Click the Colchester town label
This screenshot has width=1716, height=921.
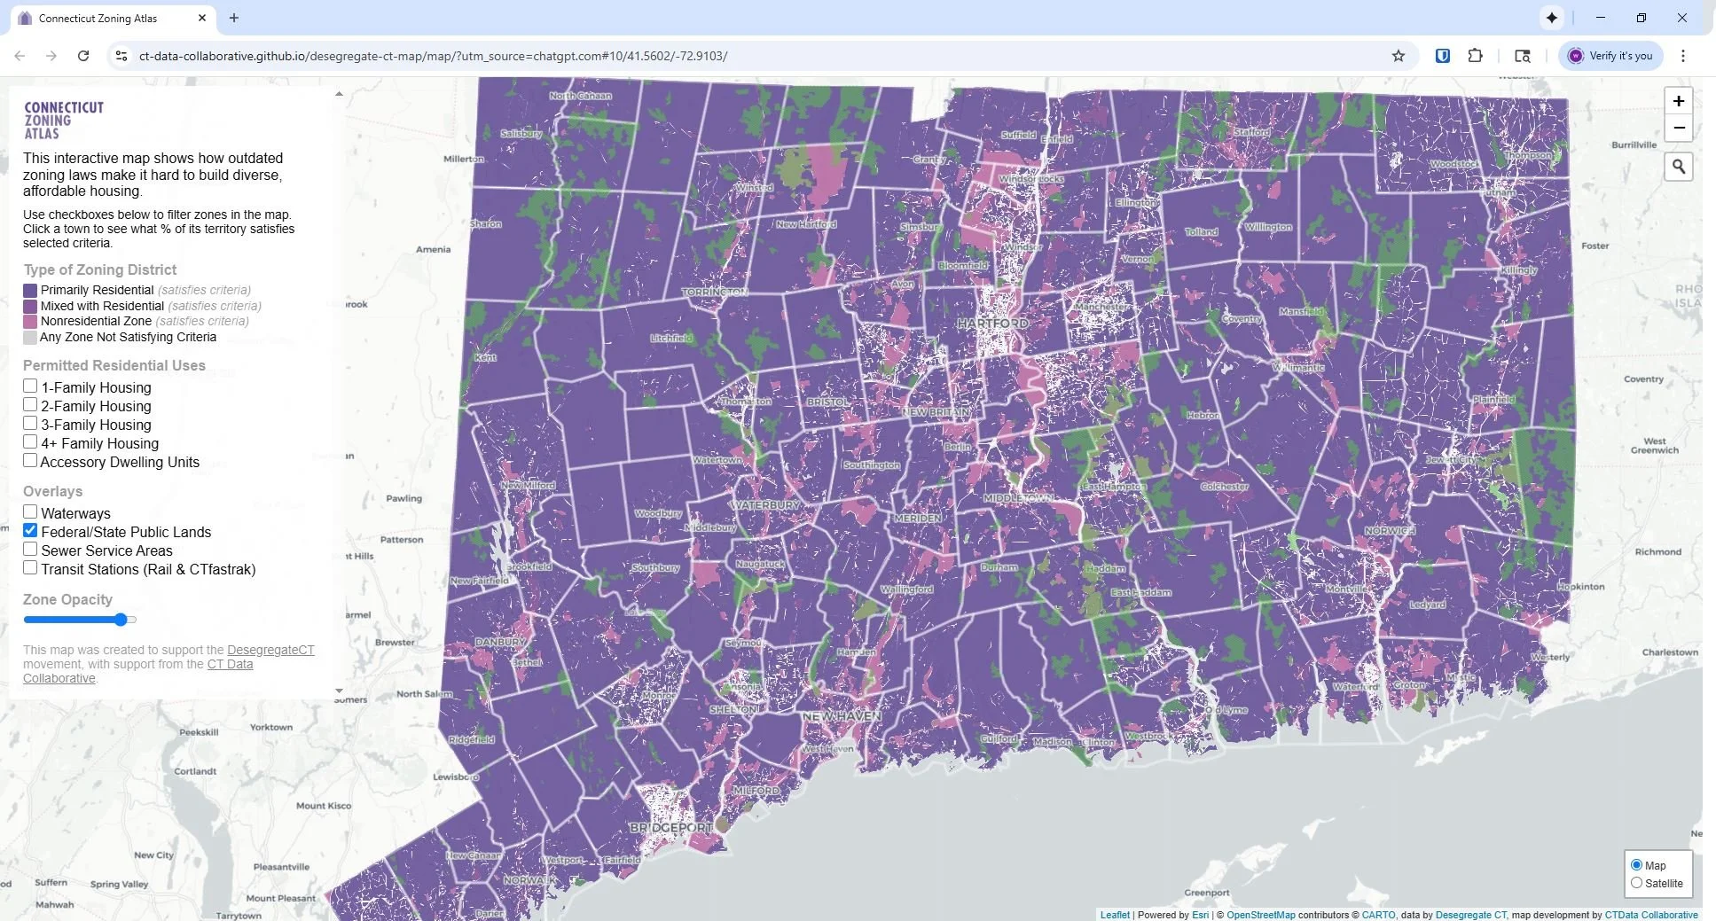1225,487
